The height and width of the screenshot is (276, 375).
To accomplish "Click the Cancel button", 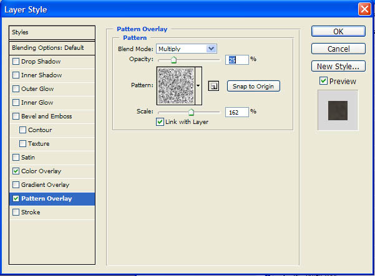I will (338, 49).
